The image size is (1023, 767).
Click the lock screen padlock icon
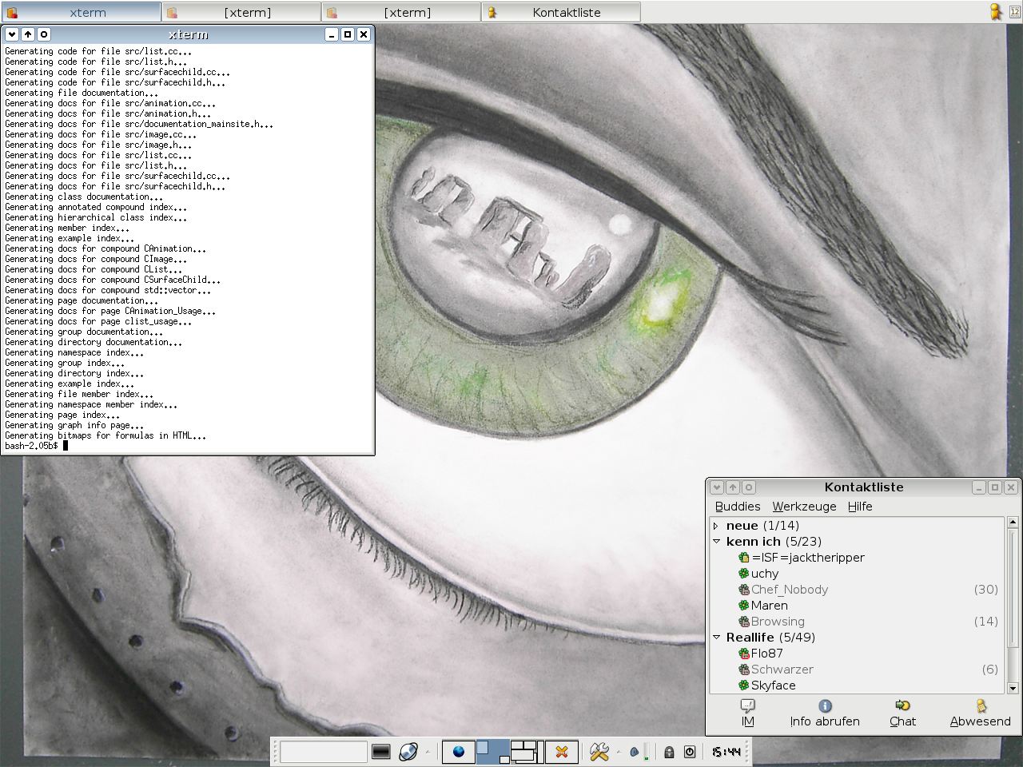coord(669,752)
